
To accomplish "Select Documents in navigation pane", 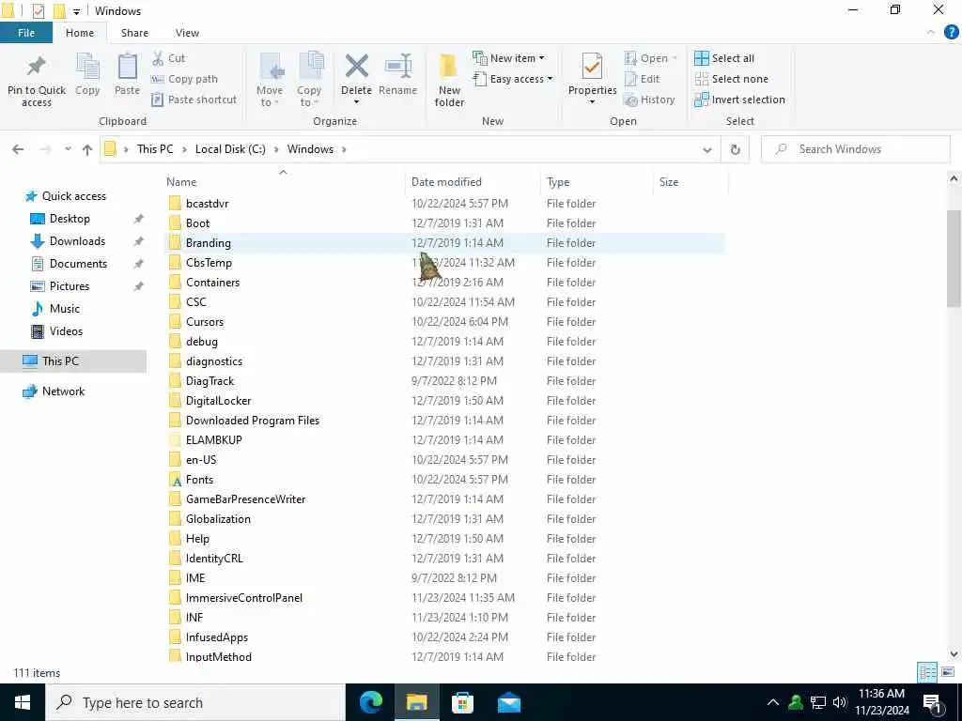I will click(78, 264).
